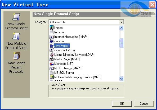This screenshot has height=110, width=157.
Task: Click the Media Player (MMS) icon
Action: coord(52,59)
